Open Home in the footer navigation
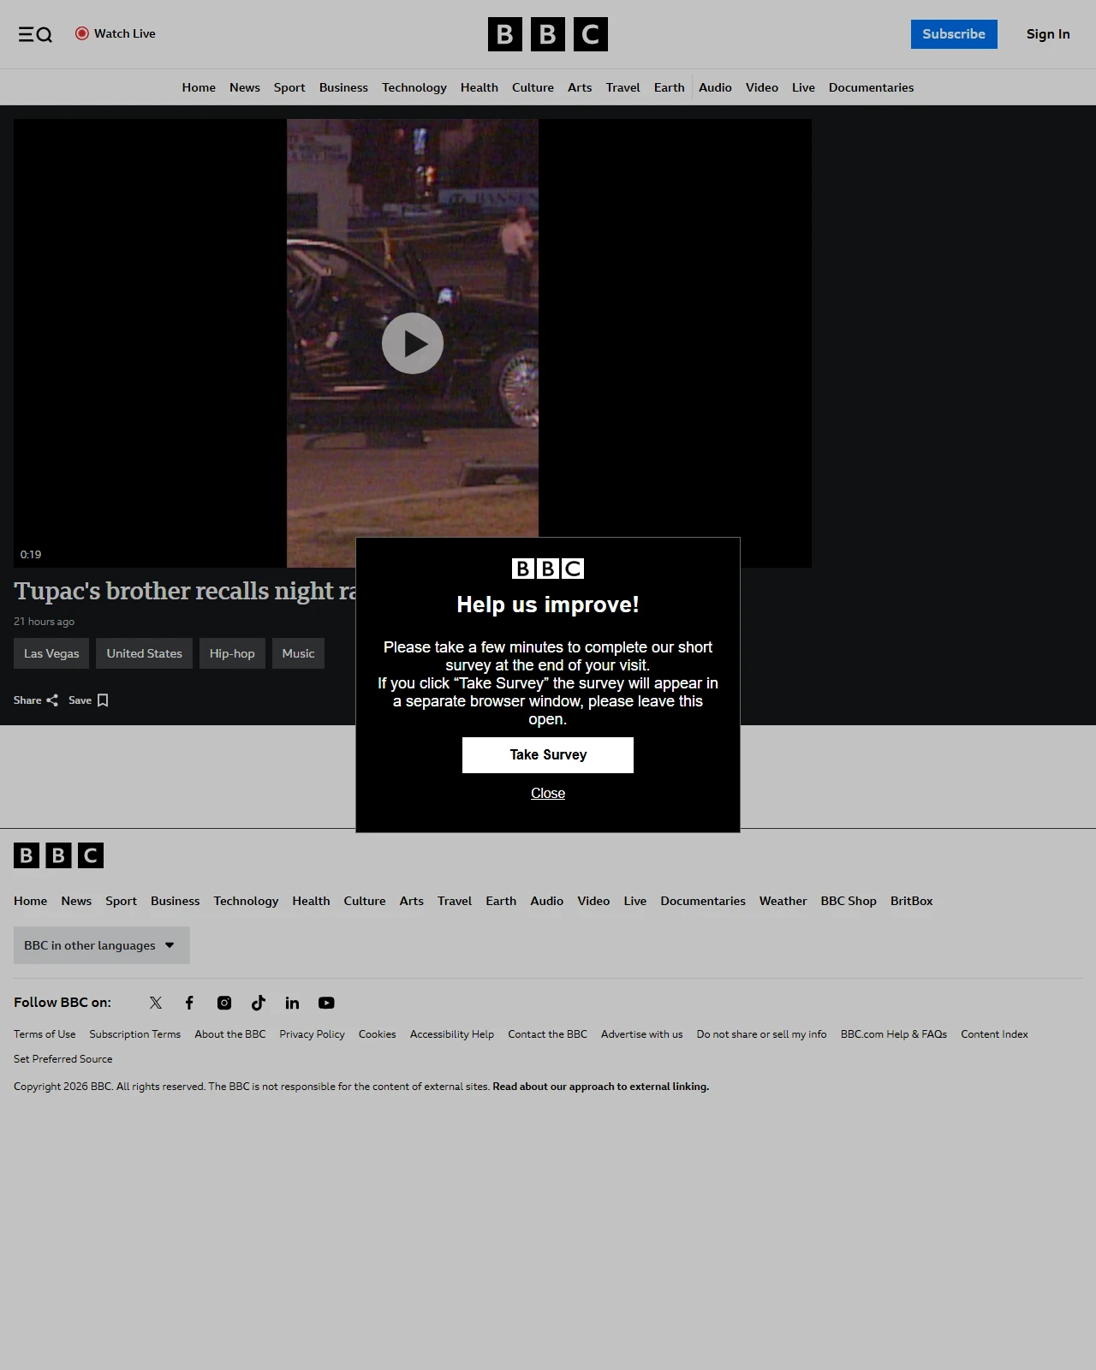1096x1370 pixels. tap(31, 901)
